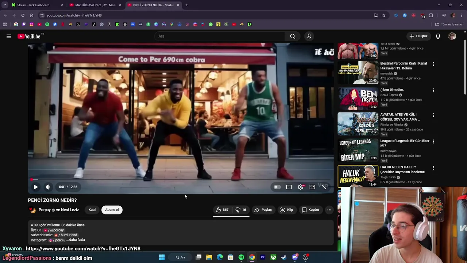Screen dimensions: 467x263
Task: Turn on subtitles in the video player
Action: pos(289,187)
